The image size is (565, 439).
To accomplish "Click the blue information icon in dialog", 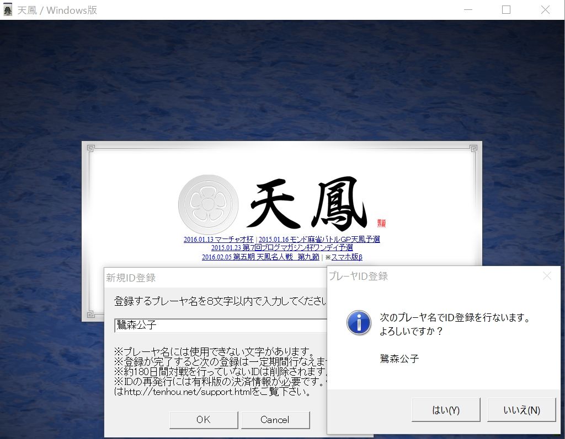I will point(359,323).
